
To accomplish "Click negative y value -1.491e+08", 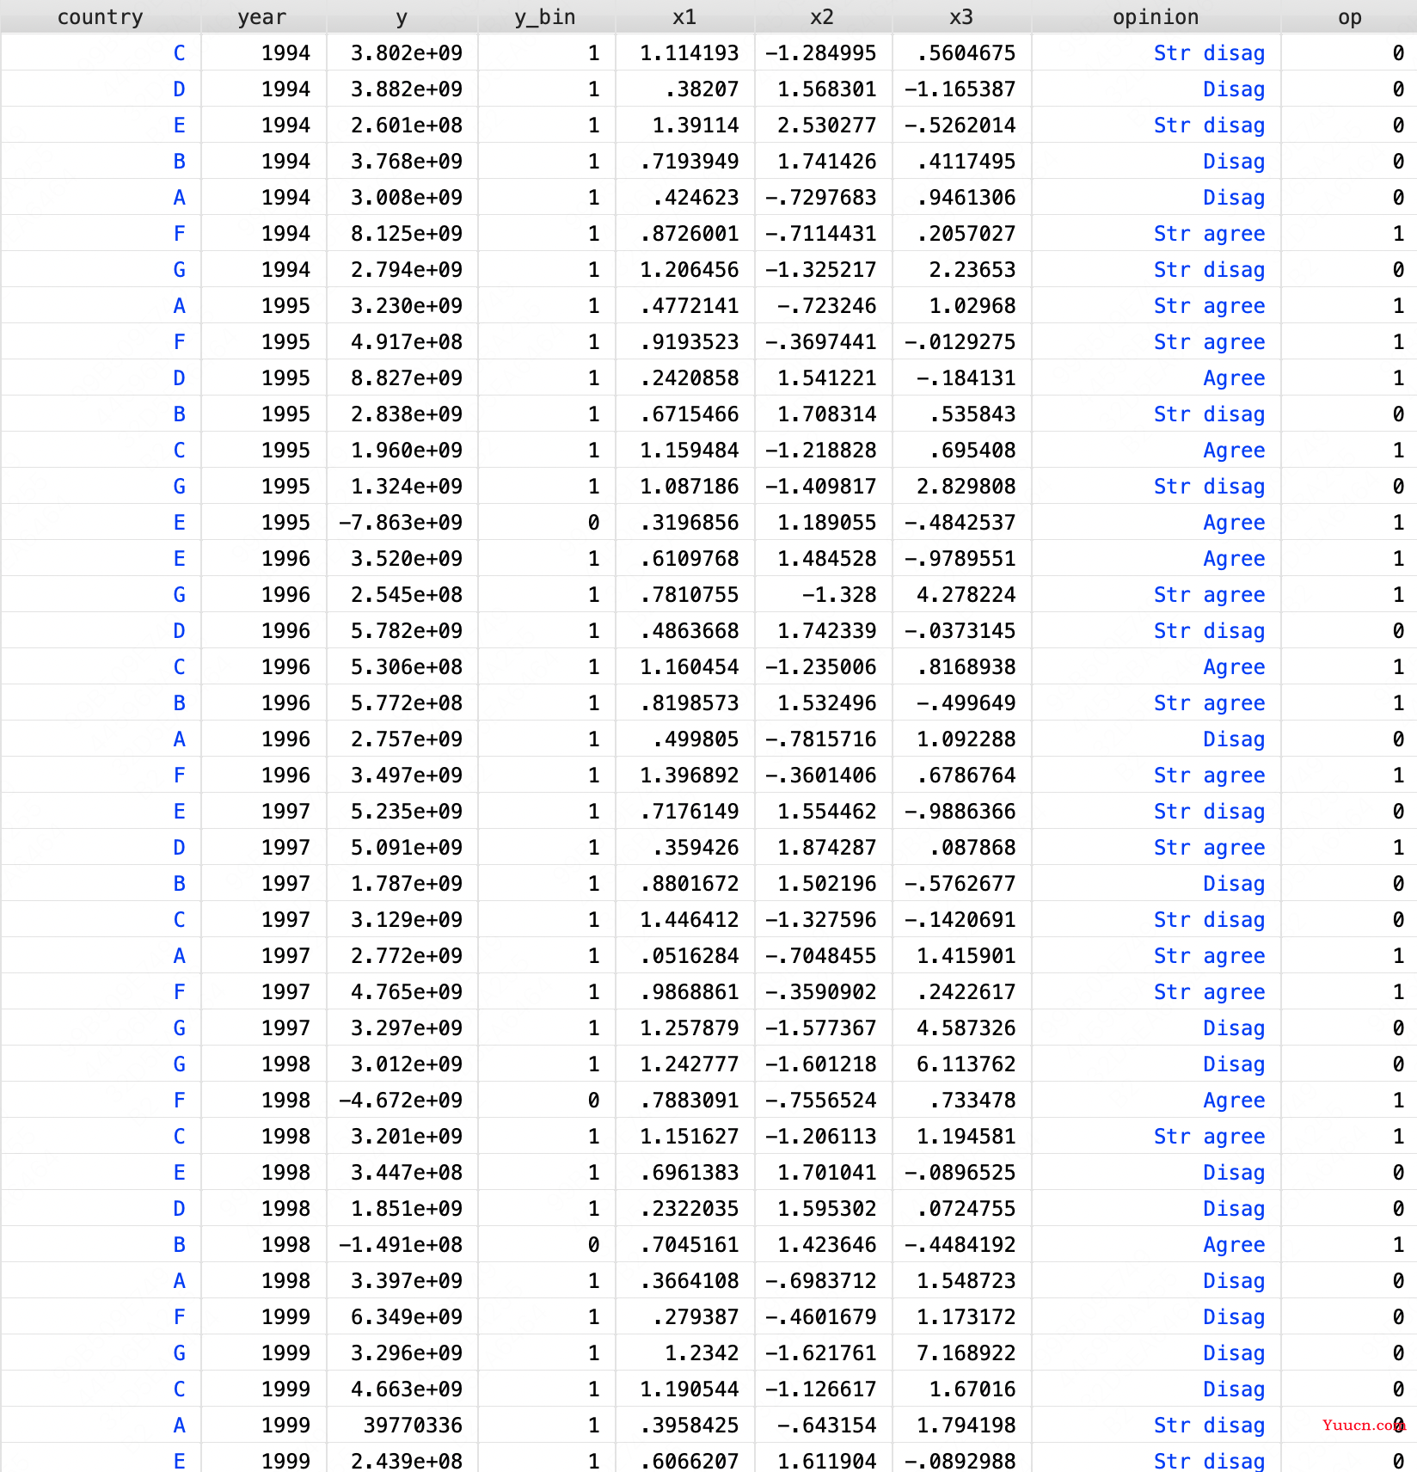I will point(401,1245).
